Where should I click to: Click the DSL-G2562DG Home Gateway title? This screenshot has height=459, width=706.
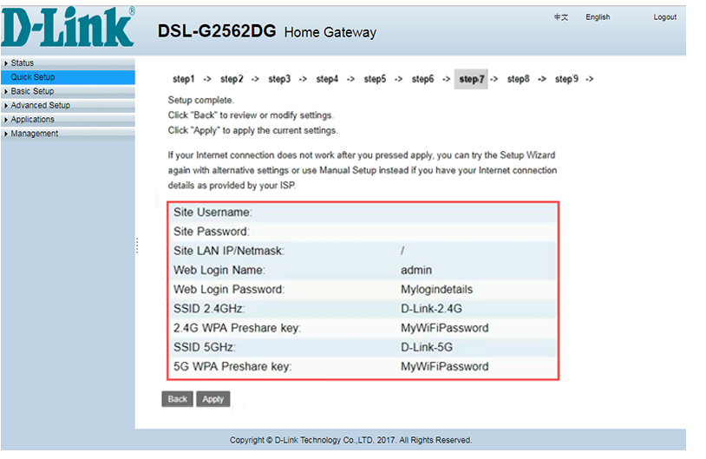[267, 31]
